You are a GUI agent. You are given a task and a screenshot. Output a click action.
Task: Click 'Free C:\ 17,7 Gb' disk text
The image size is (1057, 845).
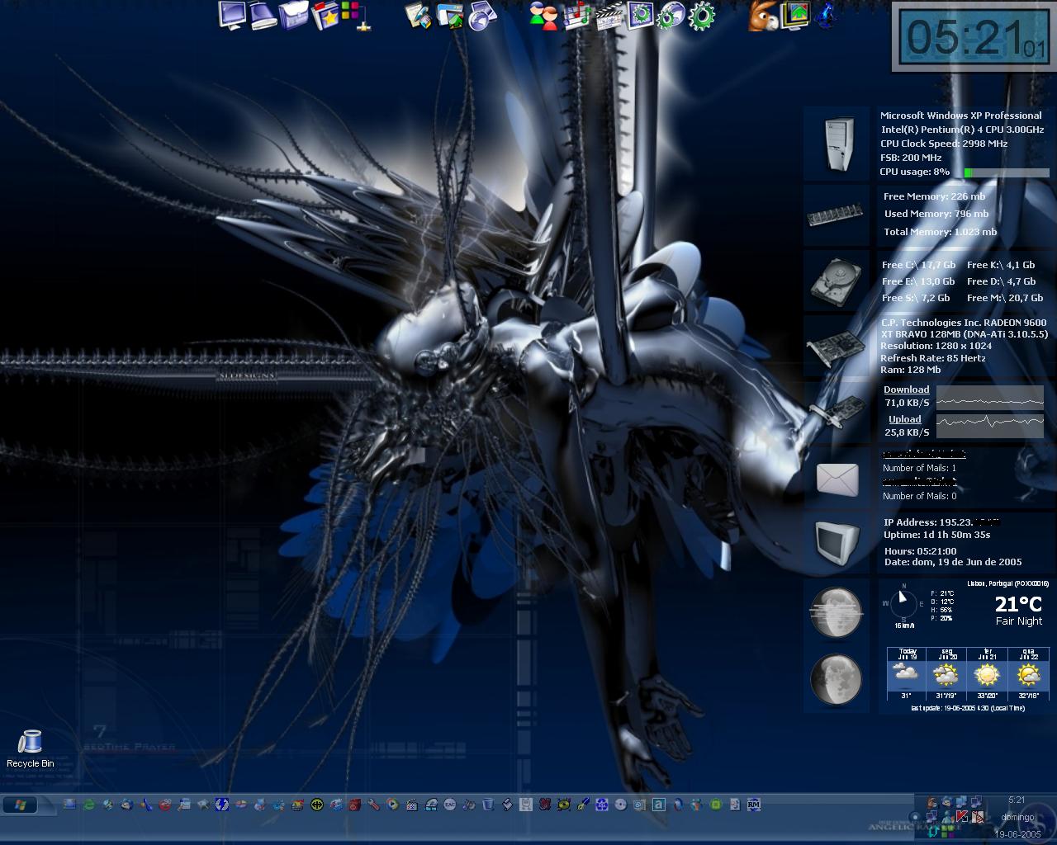pos(918,265)
